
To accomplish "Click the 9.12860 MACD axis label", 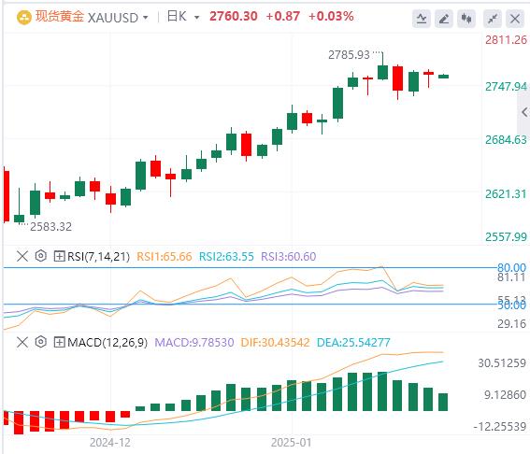I will coord(505,395).
